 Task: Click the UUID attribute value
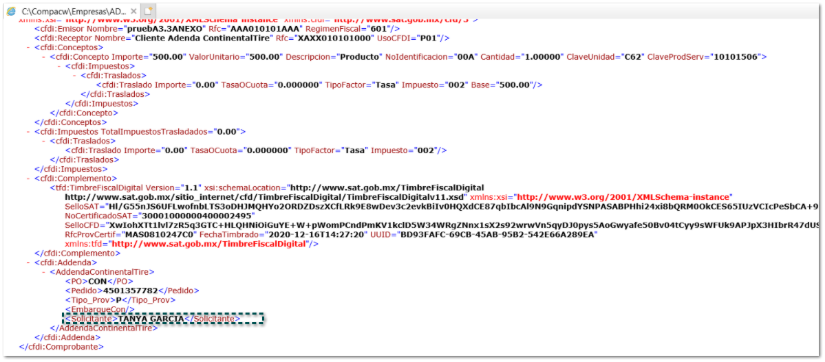pyautogui.click(x=494, y=234)
